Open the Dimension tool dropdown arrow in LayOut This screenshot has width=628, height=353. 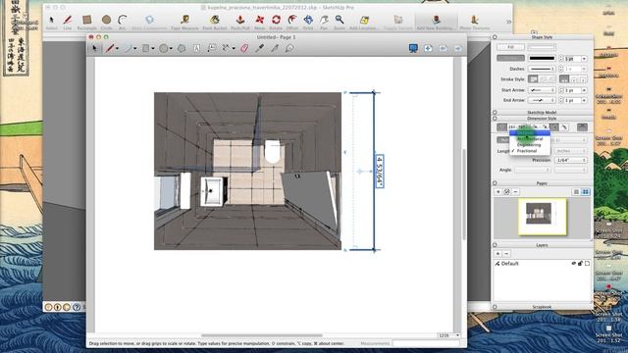pos(234,49)
